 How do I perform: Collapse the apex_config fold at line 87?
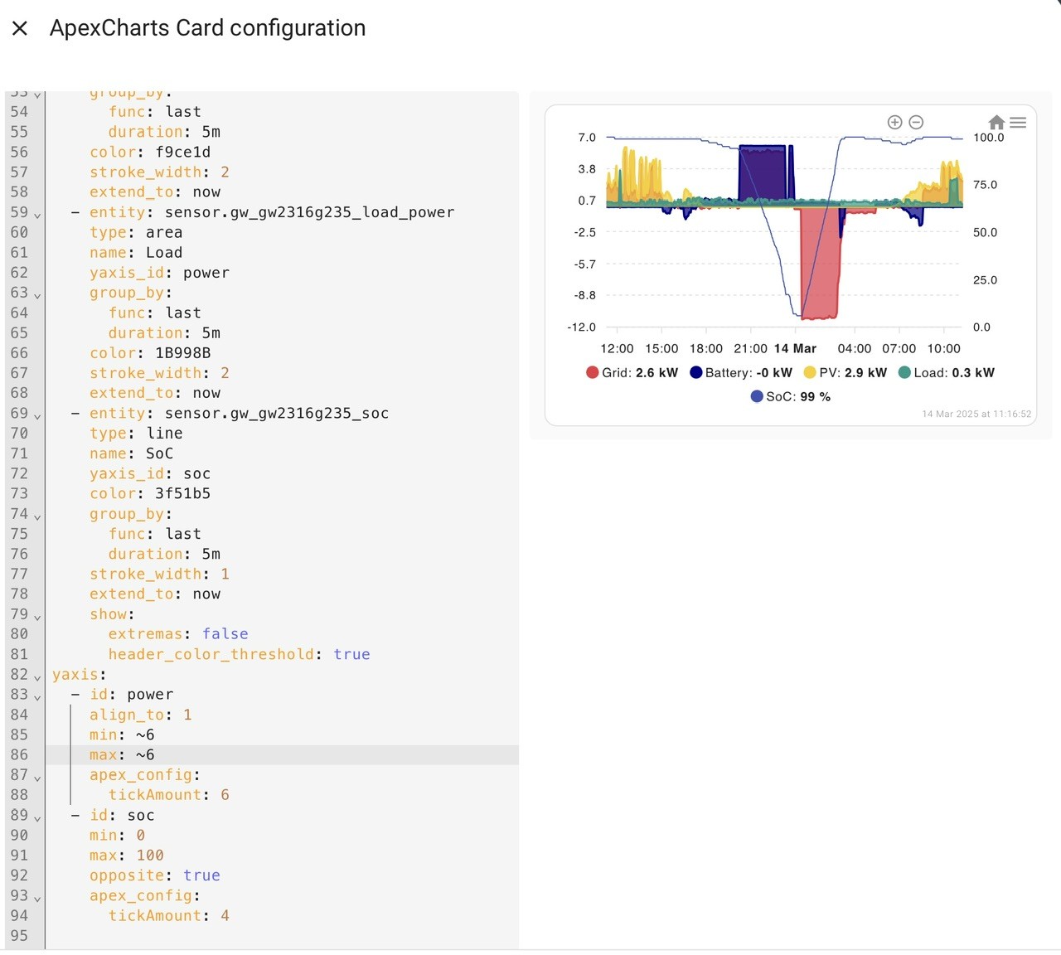coord(37,778)
